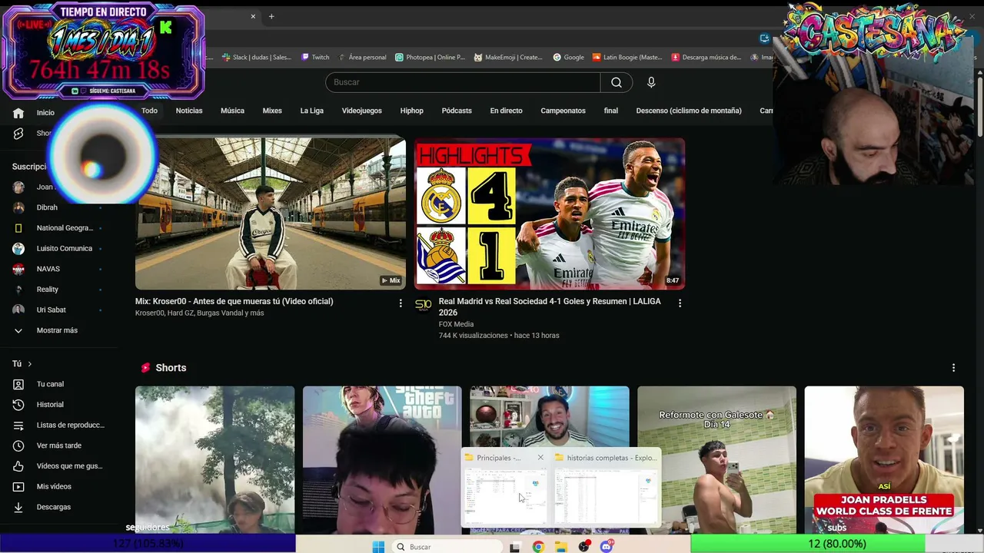Viewport: 984px width, 553px height.
Task: Open Luisito Comunica channel avatar
Action: 18,249
